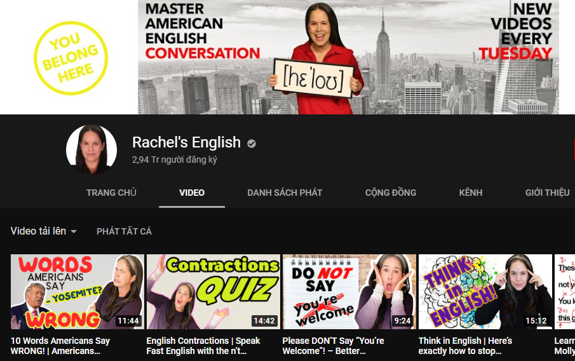The height and width of the screenshot is (361, 575).
Task: Open the Think in English video thumbnail
Action: click(x=485, y=292)
